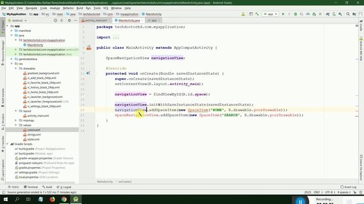Hide the Project panel with minus icon
The image size is (364, 204).
(x=76, y=20)
